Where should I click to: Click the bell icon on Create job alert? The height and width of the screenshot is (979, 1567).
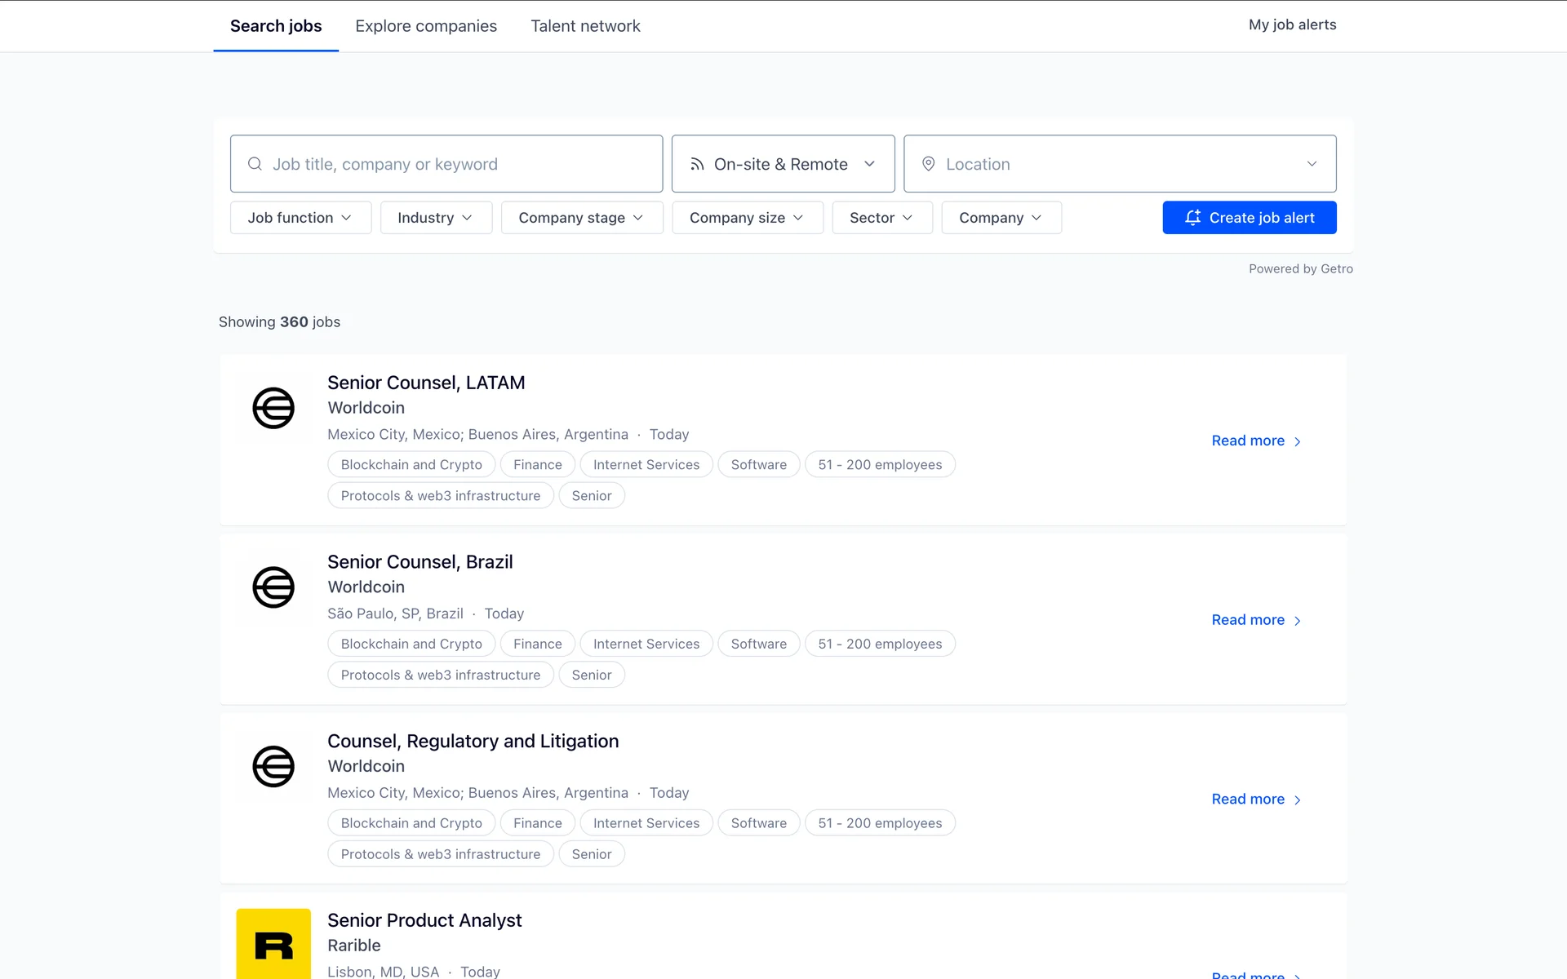pyautogui.click(x=1192, y=218)
